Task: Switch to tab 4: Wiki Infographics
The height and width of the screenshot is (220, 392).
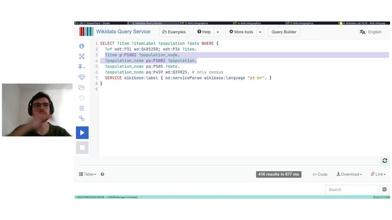Action: [x=259, y=23]
